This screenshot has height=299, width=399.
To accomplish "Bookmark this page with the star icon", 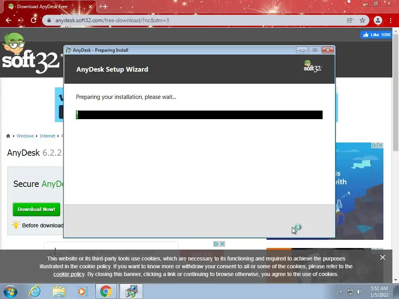I will pos(362,20).
